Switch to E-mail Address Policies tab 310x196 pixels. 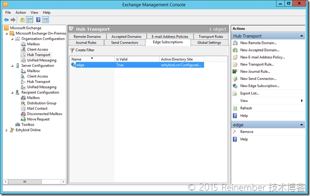click(x=170, y=37)
